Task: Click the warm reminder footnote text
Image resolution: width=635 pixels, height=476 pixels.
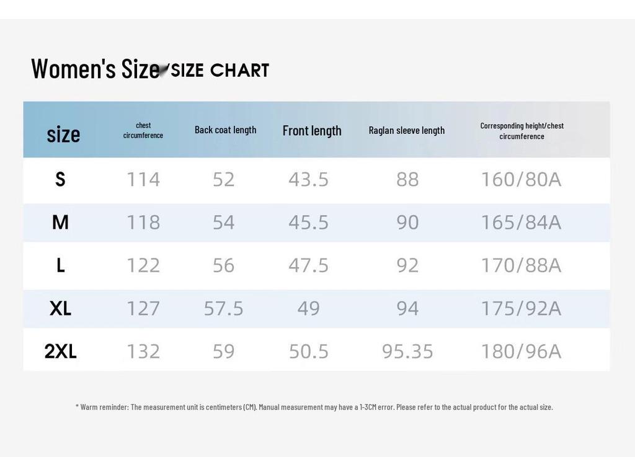Action: 314,407
